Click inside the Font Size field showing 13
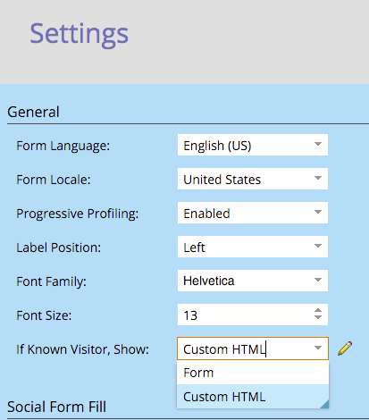This screenshot has width=369, height=420. [244, 315]
